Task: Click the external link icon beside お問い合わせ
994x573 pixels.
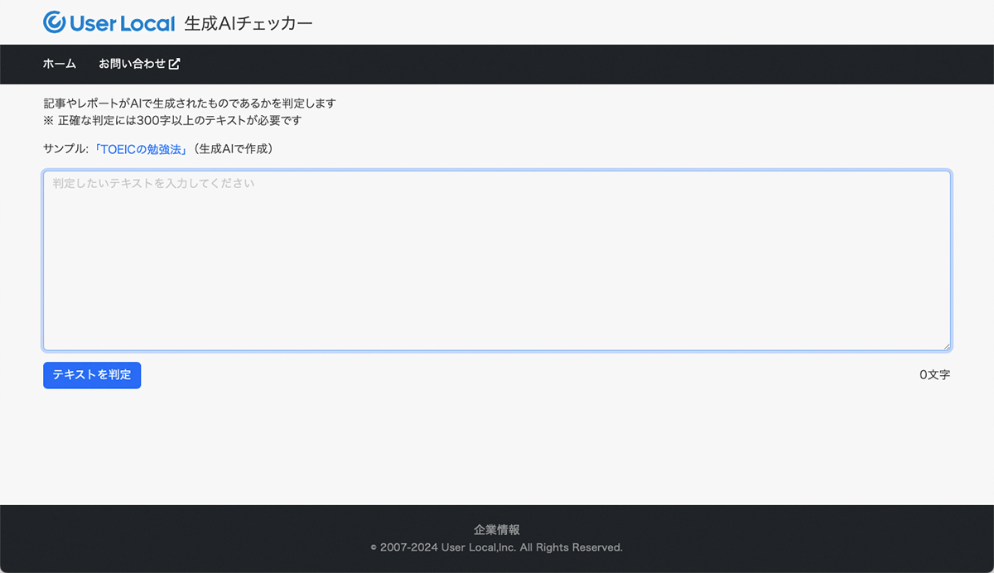Action: click(x=174, y=64)
